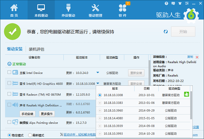Check the 声卡 Realtek checkbox
The height and width of the screenshot is (139, 204).
coord(9,105)
